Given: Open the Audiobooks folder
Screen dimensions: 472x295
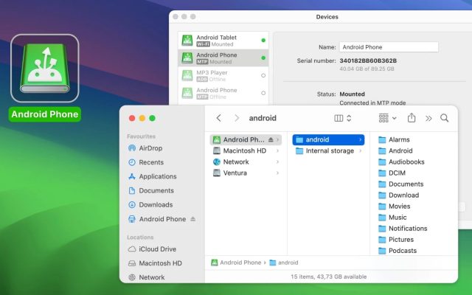Looking at the screenshot, I should 401,162.
